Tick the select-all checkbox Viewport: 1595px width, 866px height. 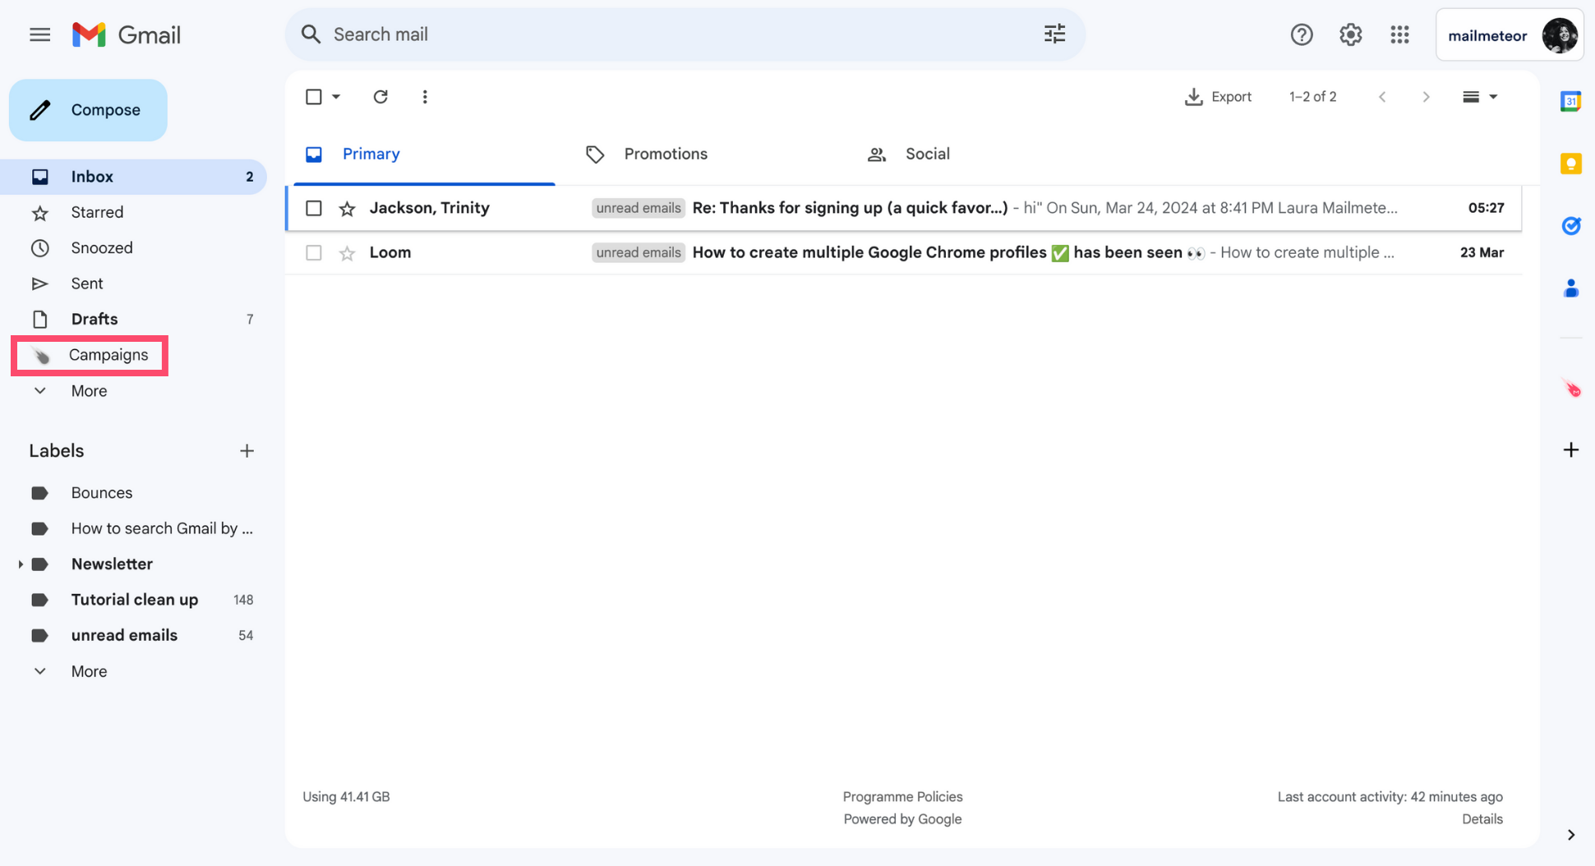(x=314, y=97)
